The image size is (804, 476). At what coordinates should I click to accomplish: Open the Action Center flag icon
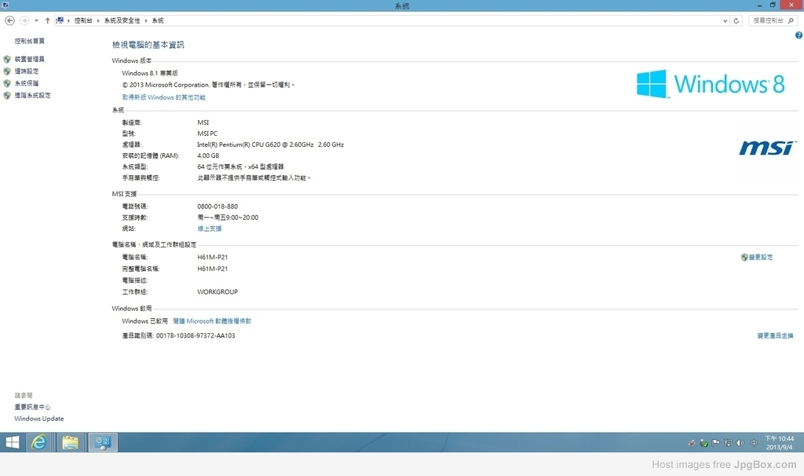[716, 442]
